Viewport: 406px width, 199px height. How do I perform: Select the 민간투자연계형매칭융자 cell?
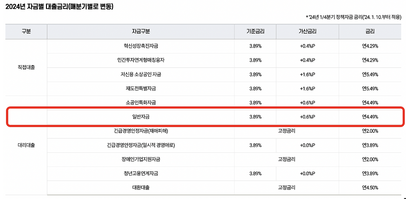141,60
